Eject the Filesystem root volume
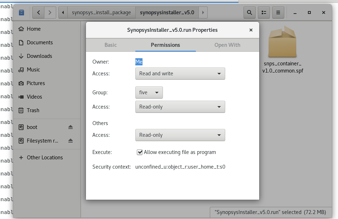The image size is (338, 219). click(x=71, y=141)
